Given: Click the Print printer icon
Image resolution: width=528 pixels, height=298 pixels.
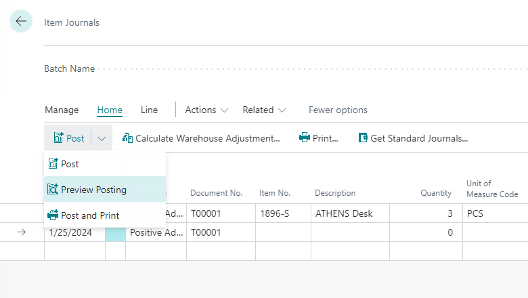Looking at the screenshot, I should (305, 138).
